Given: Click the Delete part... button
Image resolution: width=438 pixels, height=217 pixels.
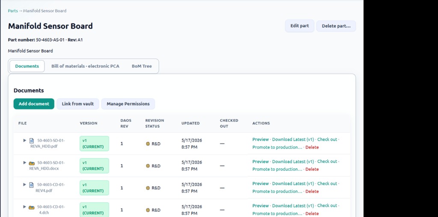Looking at the screenshot, I should pyautogui.click(x=336, y=26).
